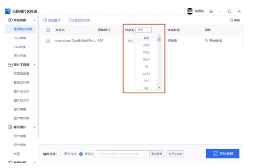This screenshot has width=270, height=168.
Task: Click the play icon beside row's 开始转换
Action: (207, 41)
